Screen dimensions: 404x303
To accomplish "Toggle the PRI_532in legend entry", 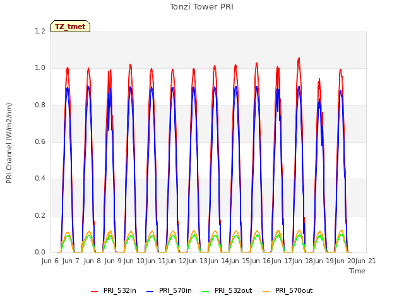I will (114, 290).
